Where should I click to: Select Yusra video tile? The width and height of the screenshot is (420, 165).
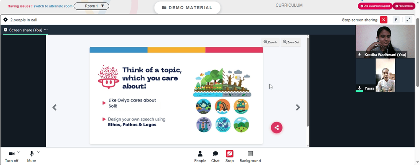tap(385, 75)
